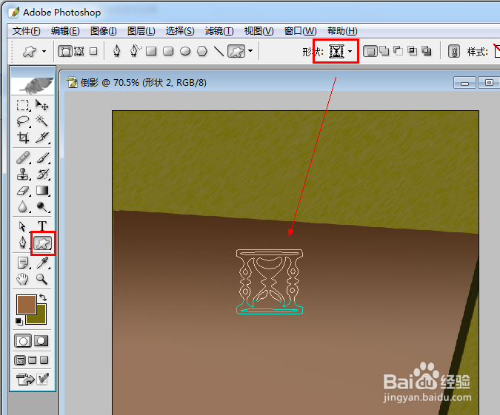
Task: Select the Gradient tool
Action: coord(42,190)
